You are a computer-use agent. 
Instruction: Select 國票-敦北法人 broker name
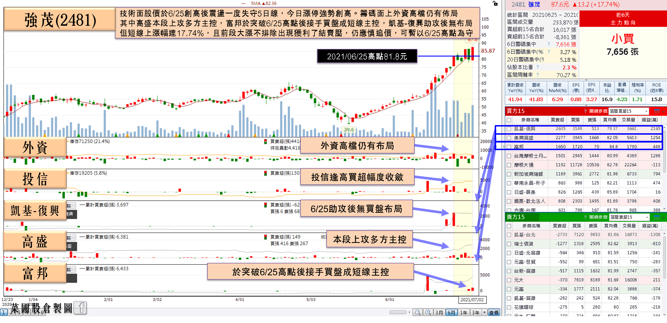pyautogui.click(x=530, y=201)
